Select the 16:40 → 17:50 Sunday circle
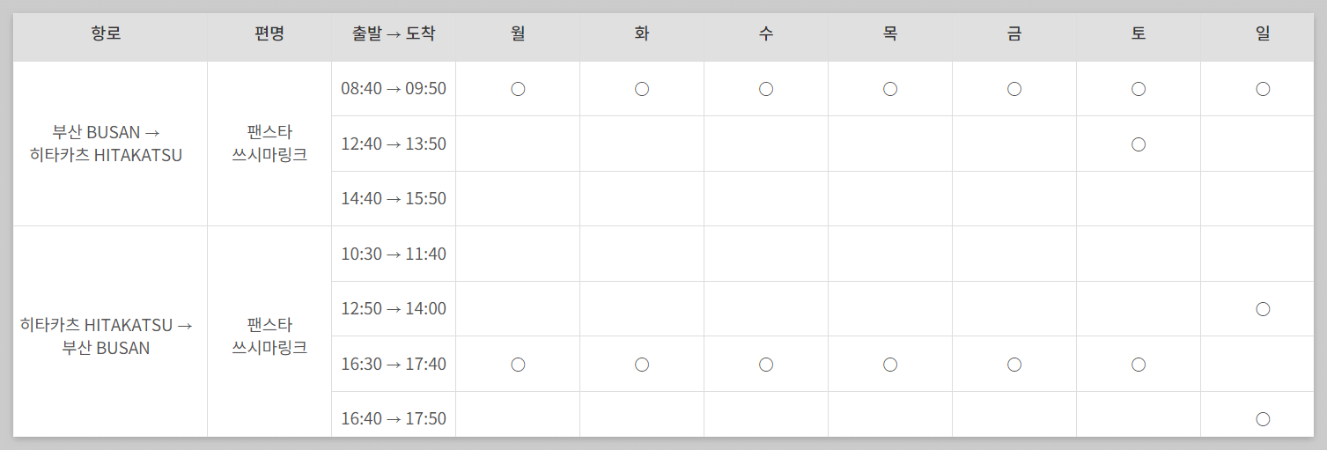Screen dimensions: 1327x450 point(1263,419)
